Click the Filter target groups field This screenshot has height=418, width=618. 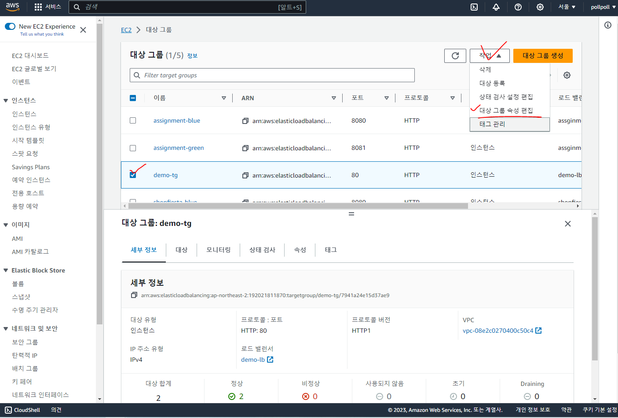(x=272, y=75)
